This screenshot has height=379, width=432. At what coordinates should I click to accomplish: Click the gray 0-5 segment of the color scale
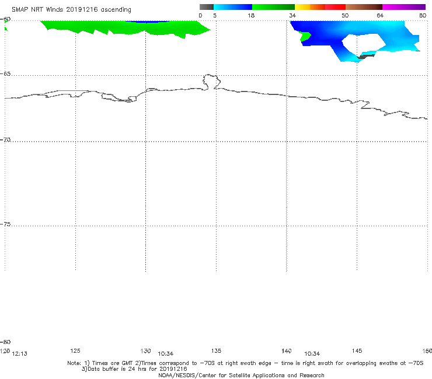click(207, 7)
